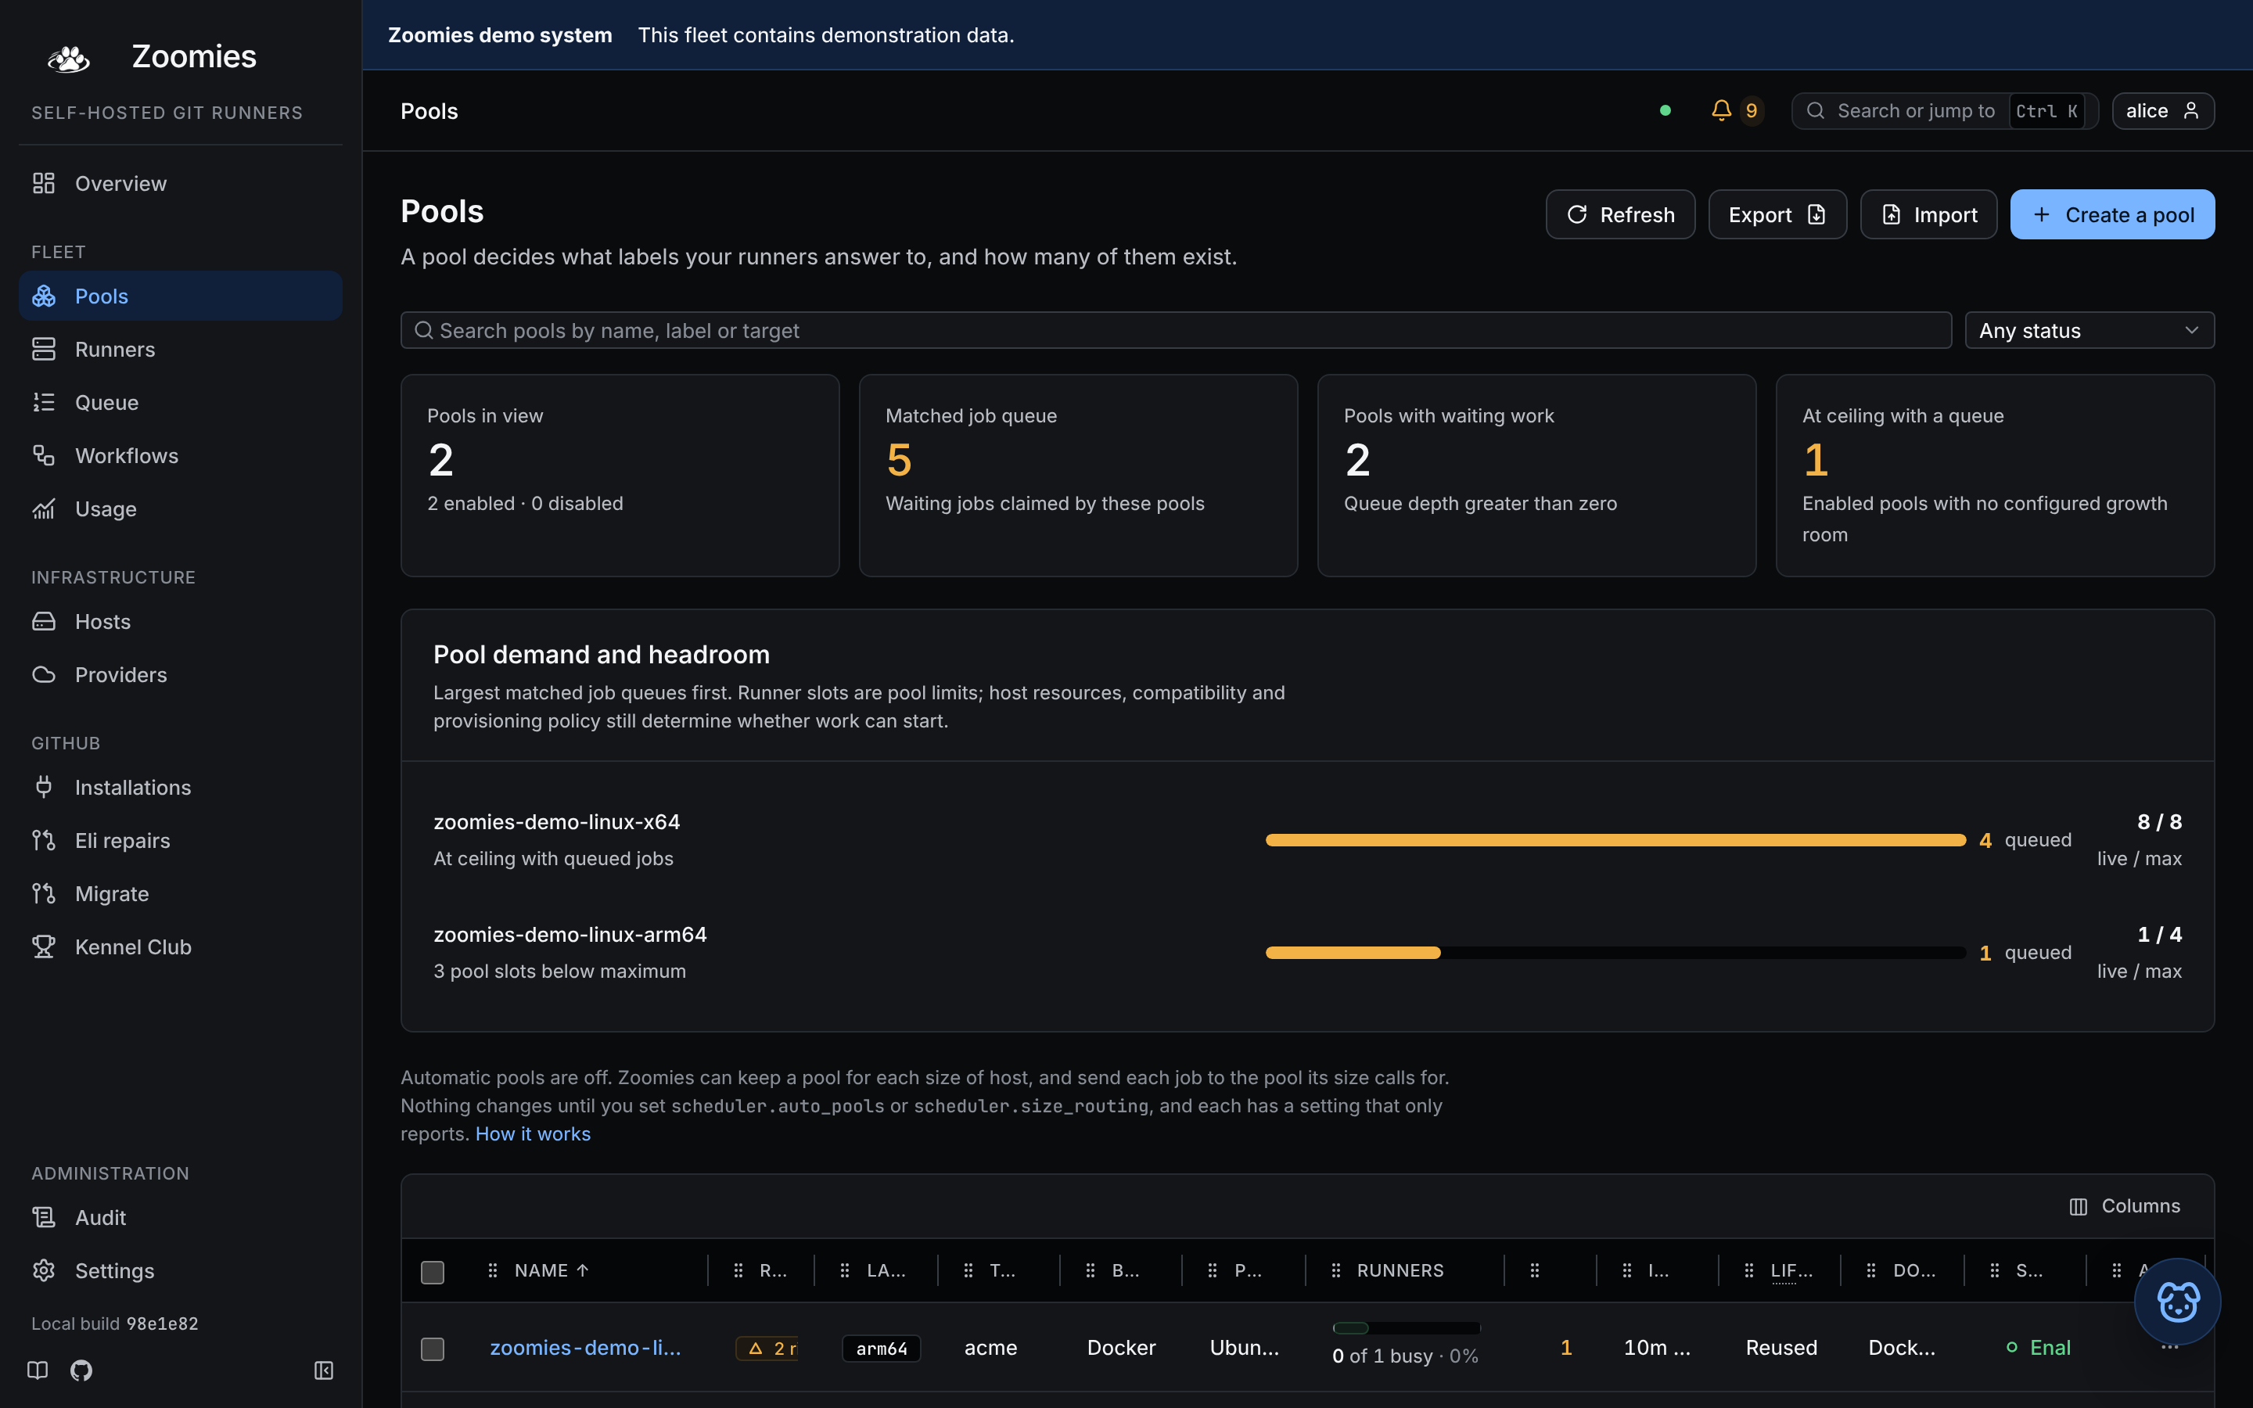Click the LIF... column header

(x=1791, y=1270)
